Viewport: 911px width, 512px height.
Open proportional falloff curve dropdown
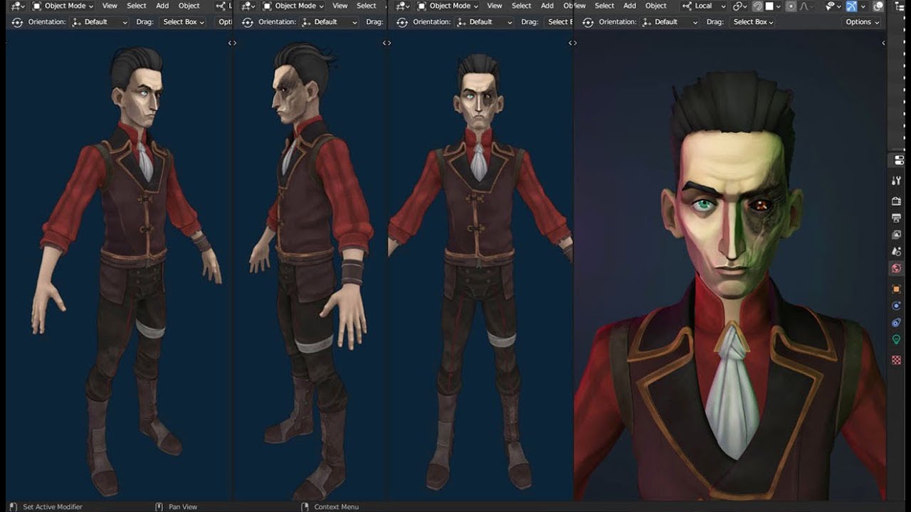(807, 6)
